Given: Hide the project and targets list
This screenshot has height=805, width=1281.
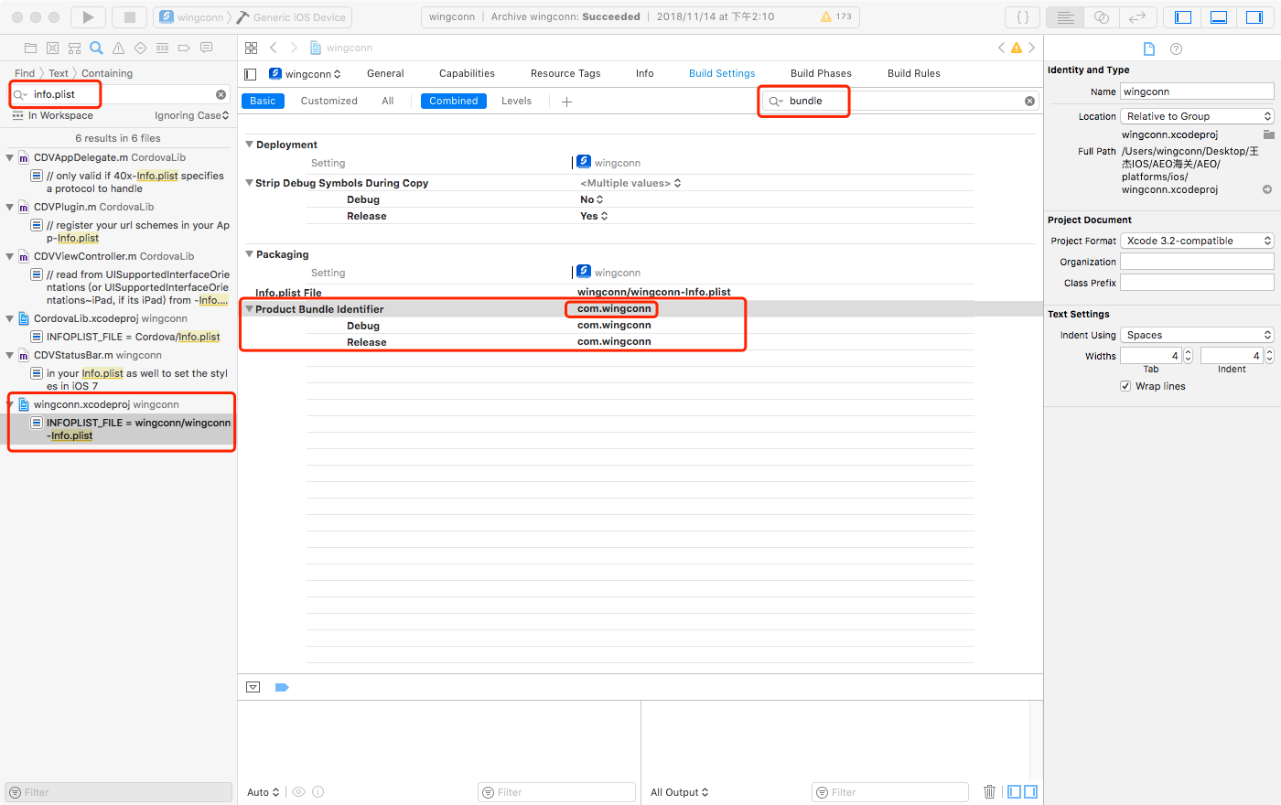Looking at the screenshot, I should (x=251, y=74).
